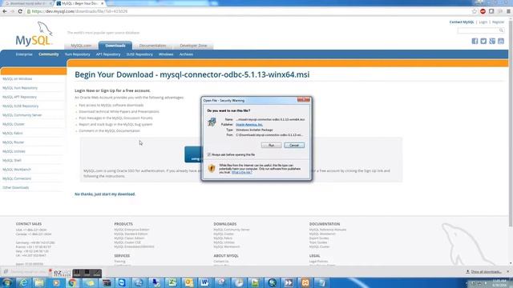Open MySQL Community Server sidebar link
The image size is (513, 288).
click(x=22, y=115)
